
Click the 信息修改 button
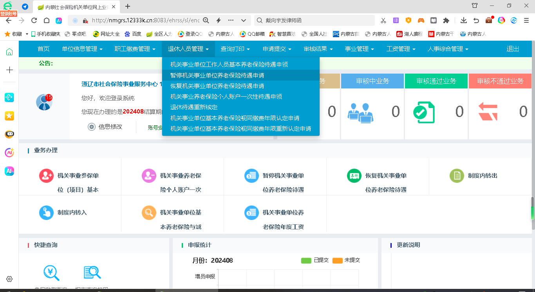pos(105,127)
